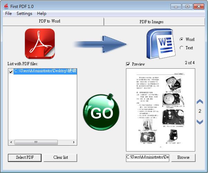Open the File menu
The width and height of the screenshot is (208, 173).
[x=8, y=14]
